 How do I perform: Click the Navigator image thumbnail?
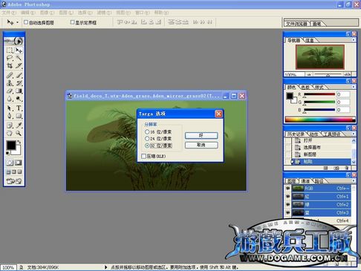[x=320, y=57]
